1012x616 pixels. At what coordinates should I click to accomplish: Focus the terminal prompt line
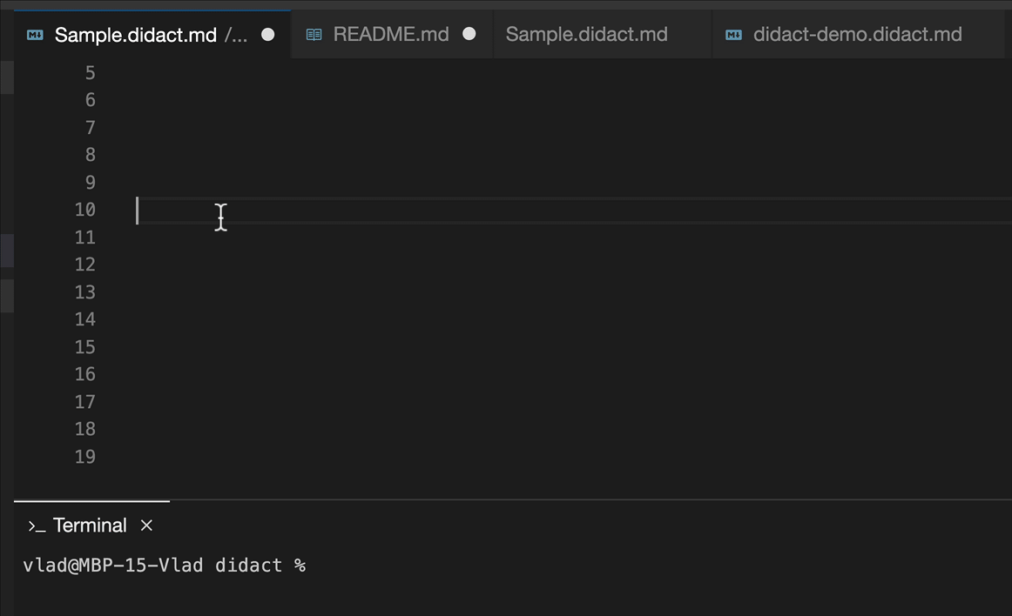tap(165, 566)
